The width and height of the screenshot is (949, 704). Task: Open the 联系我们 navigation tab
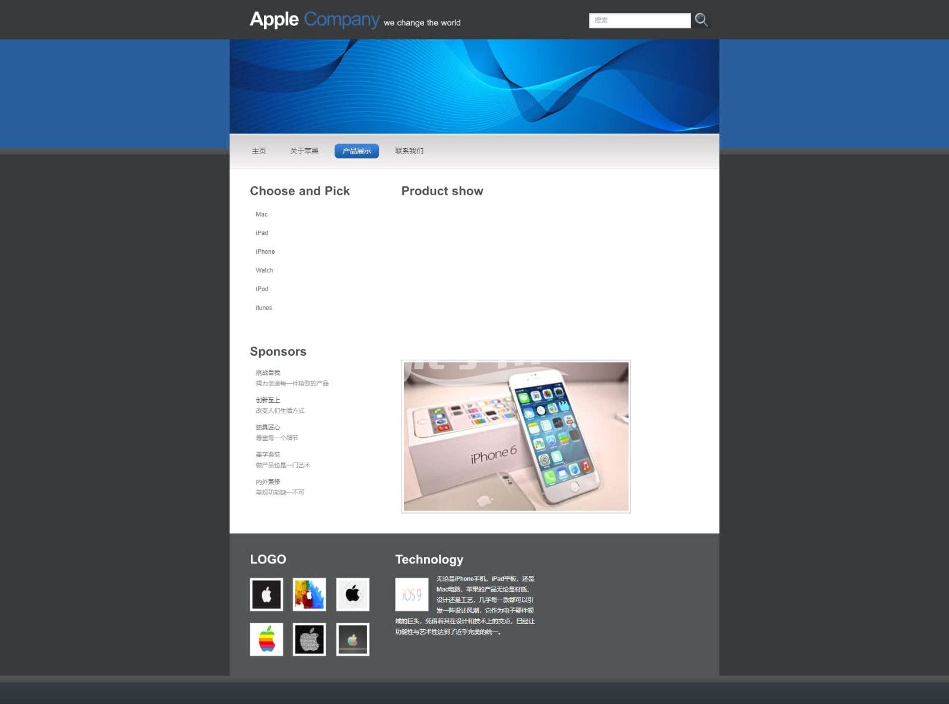[x=409, y=151]
